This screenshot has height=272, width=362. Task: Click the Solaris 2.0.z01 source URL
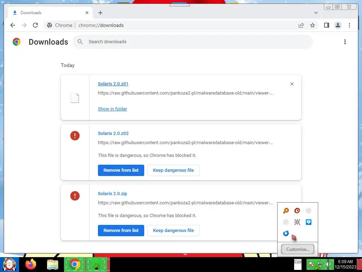tap(185, 93)
